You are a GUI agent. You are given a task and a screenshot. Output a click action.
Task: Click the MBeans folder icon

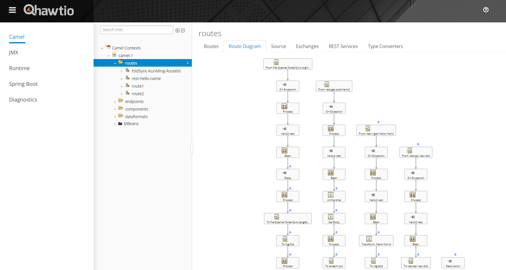coord(120,123)
